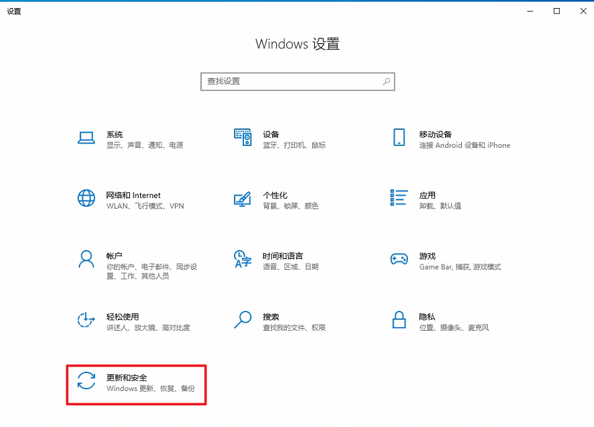
Task: Click the 时间和语言 clock icon
Action: (242, 259)
